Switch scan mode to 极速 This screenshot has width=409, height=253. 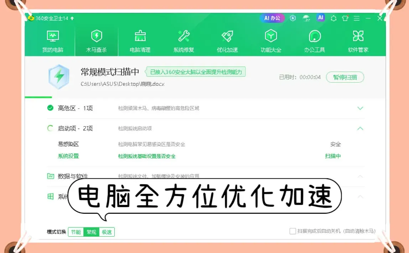point(107,232)
